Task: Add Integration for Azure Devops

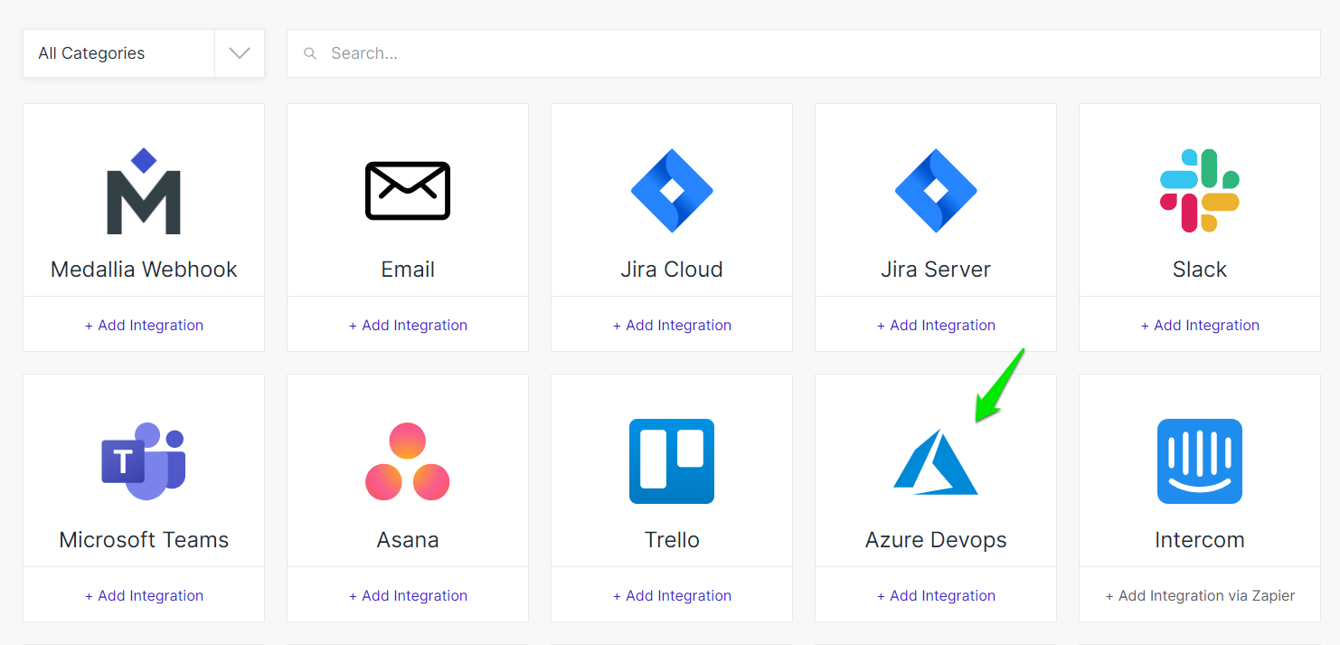Action: pos(936,595)
